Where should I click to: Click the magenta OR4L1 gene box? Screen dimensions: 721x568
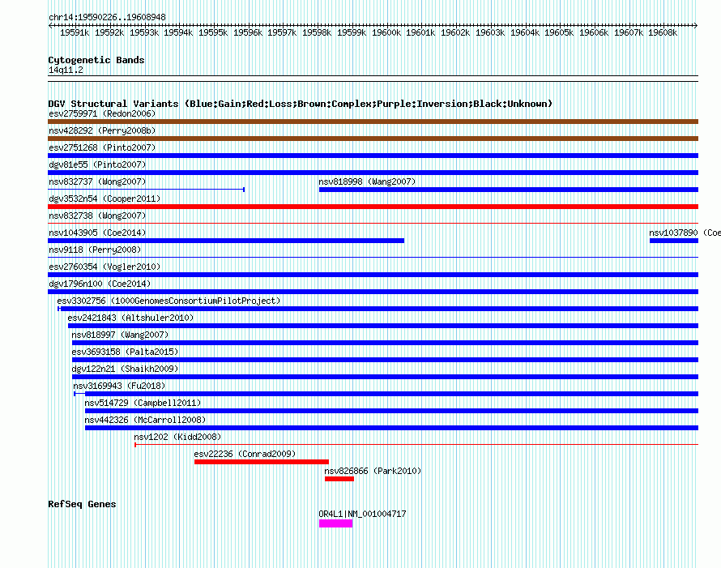[335, 523]
